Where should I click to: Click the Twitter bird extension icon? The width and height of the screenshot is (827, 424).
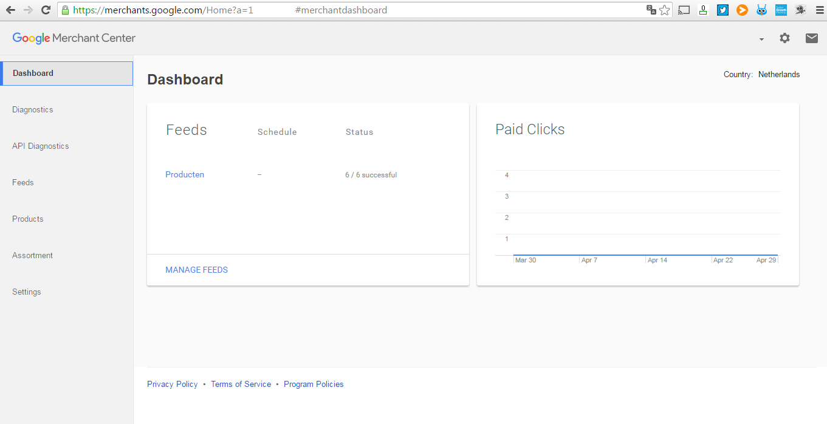click(x=722, y=10)
